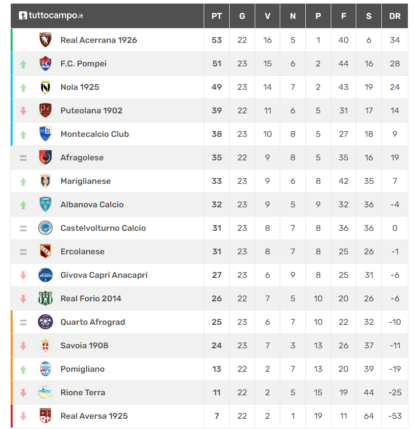Click the green up arrow beside Pomigliano

[23, 369]
